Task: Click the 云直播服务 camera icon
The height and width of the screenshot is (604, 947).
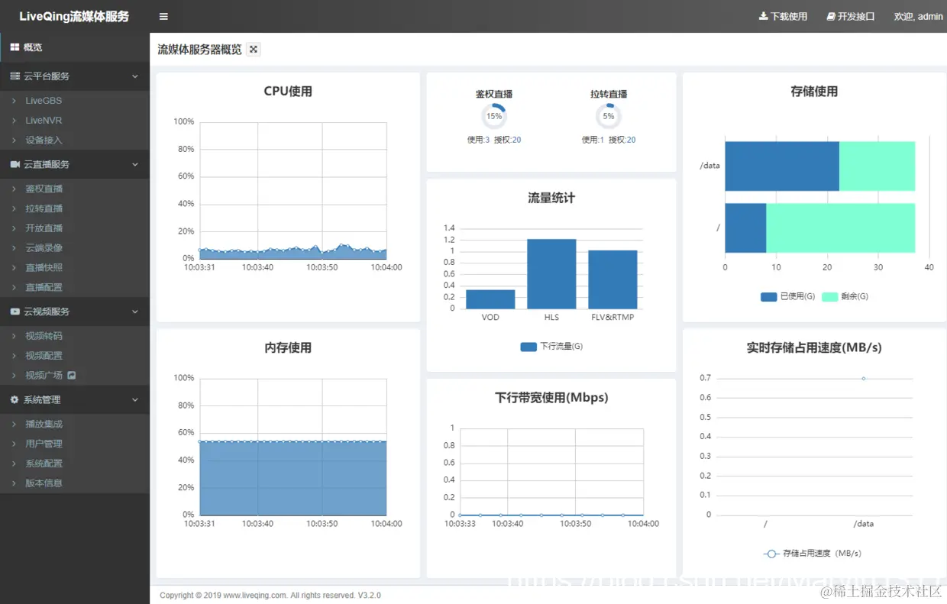Action: (15, 164)
